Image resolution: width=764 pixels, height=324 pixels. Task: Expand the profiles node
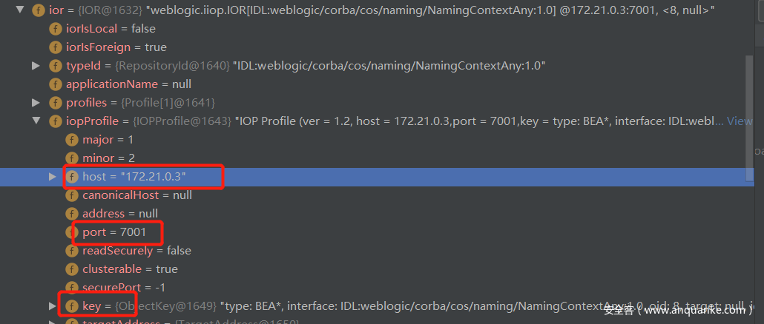click(x=36, y=103)
